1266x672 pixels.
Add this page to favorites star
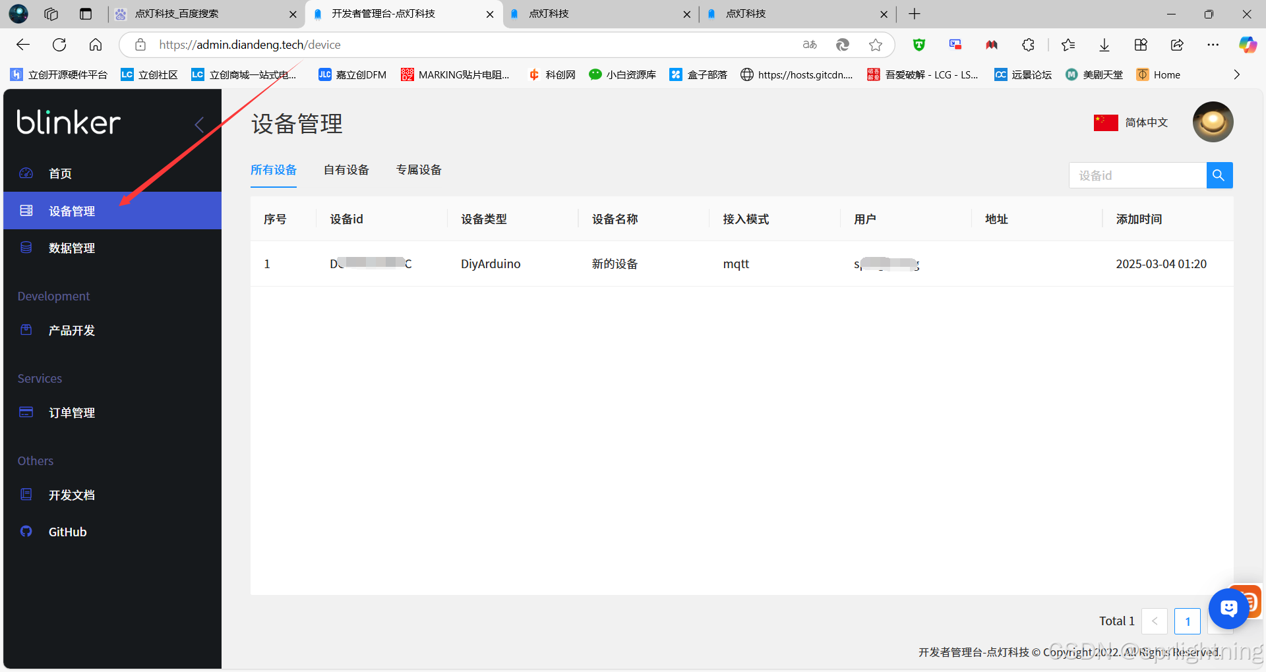(876, 44)
